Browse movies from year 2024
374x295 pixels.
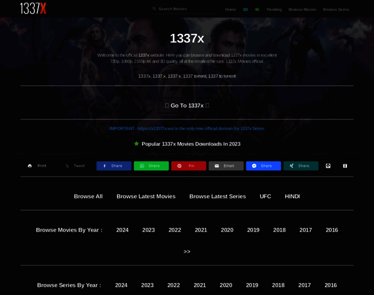(123, 230)
